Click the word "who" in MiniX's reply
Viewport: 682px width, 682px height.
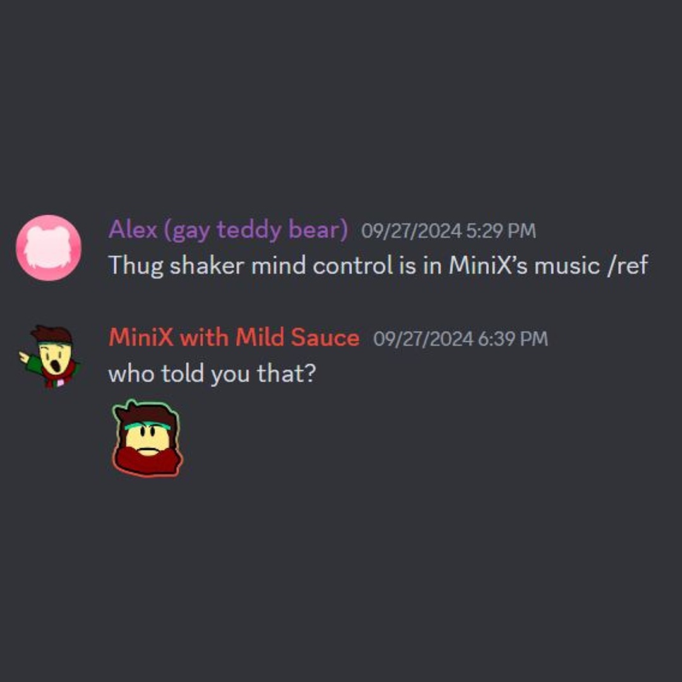click(131, 374)
